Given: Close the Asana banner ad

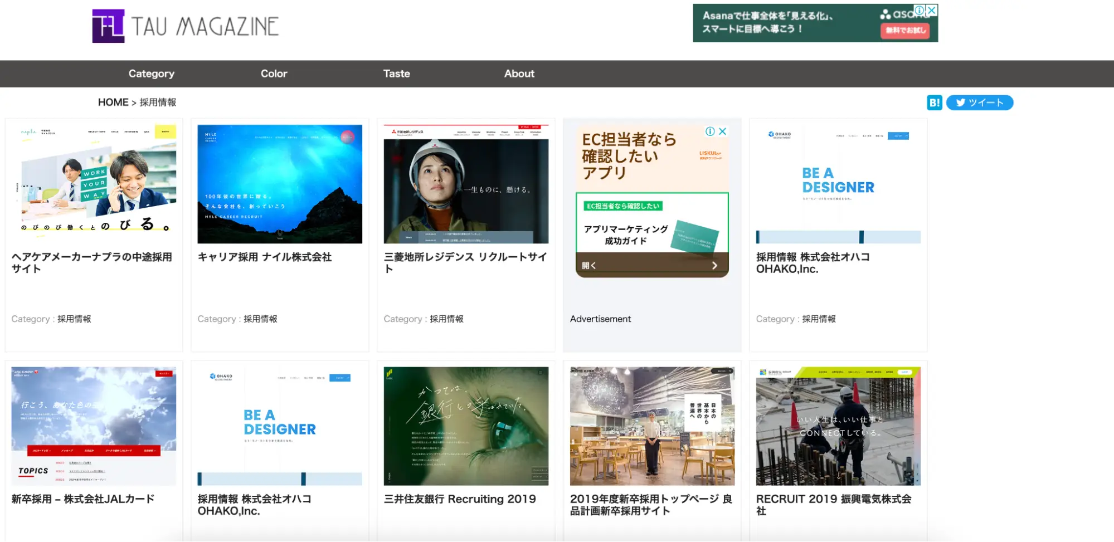Looking at the screenshot, I should [x=932, y=10].
